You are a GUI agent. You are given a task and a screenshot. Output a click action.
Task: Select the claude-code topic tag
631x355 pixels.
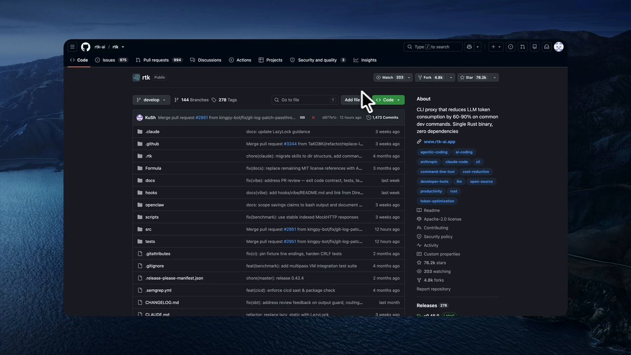(x=456, y=162)
